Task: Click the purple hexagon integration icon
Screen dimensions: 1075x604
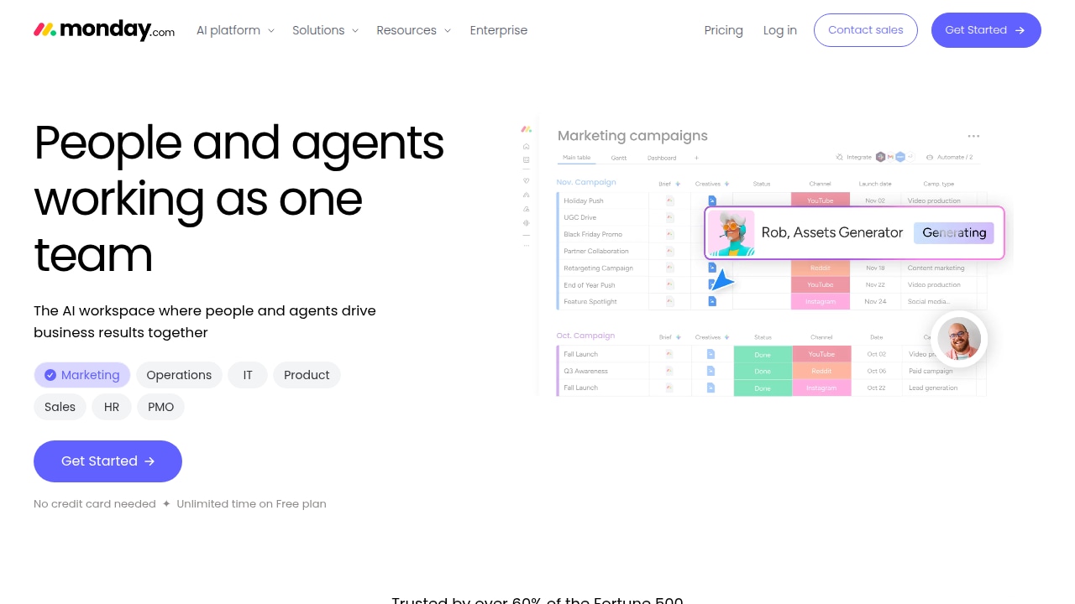Action: 880,157
